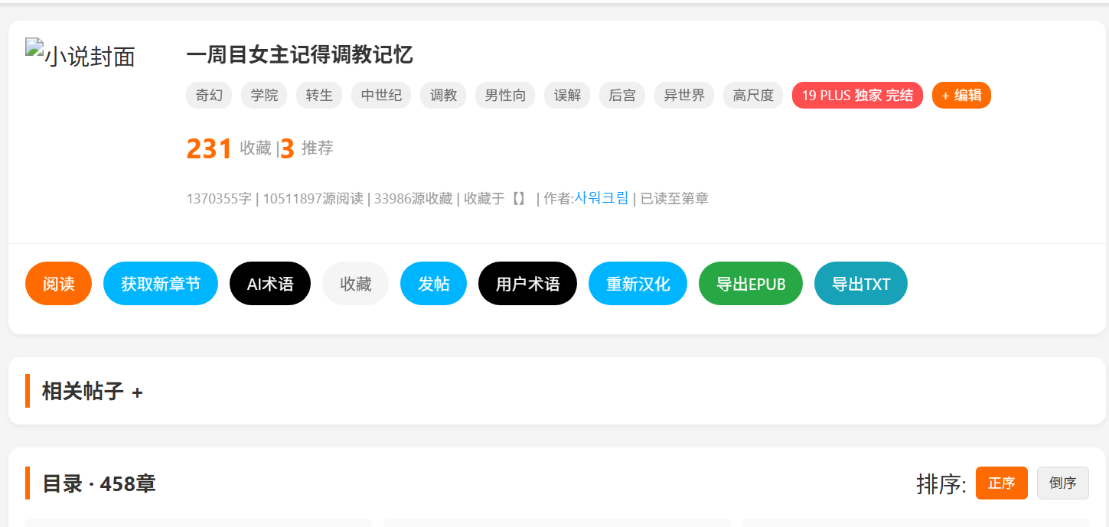Image resolution: width=1109 pixels, height=527 pixels.
Task: Click the 奇幻 genre tag
Action: [x=209, y=96]
